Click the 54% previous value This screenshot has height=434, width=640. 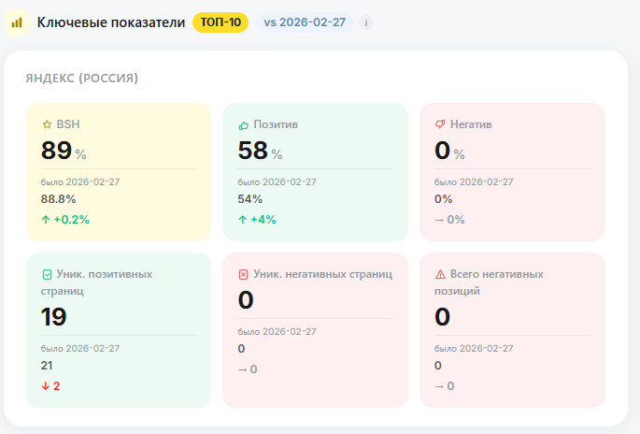click(250, 199)
